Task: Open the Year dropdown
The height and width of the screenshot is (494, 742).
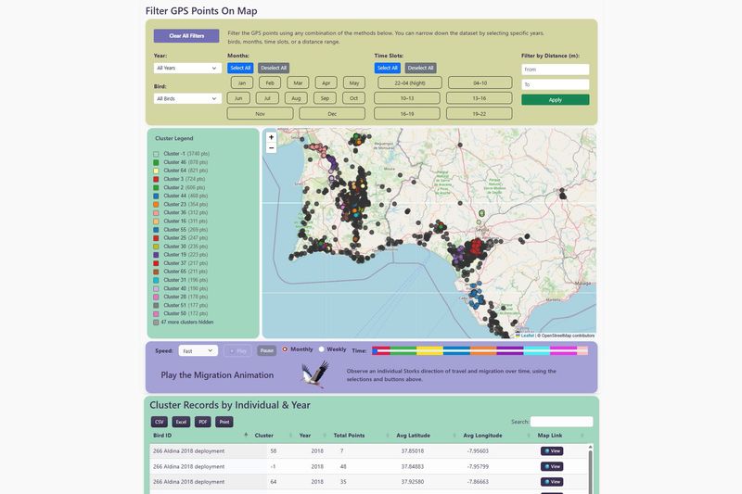Action: pos(186,68)
